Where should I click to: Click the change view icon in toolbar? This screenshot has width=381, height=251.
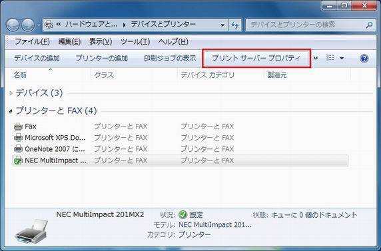(330, 58)
